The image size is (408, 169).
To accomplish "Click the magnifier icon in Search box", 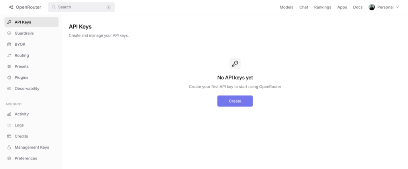I will [54, 7].
